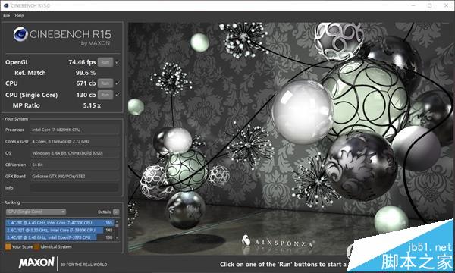Select ranking row 3, Intel Core i7-3770
The height and width of the screenshot is (273, 455).
(59, 237)
